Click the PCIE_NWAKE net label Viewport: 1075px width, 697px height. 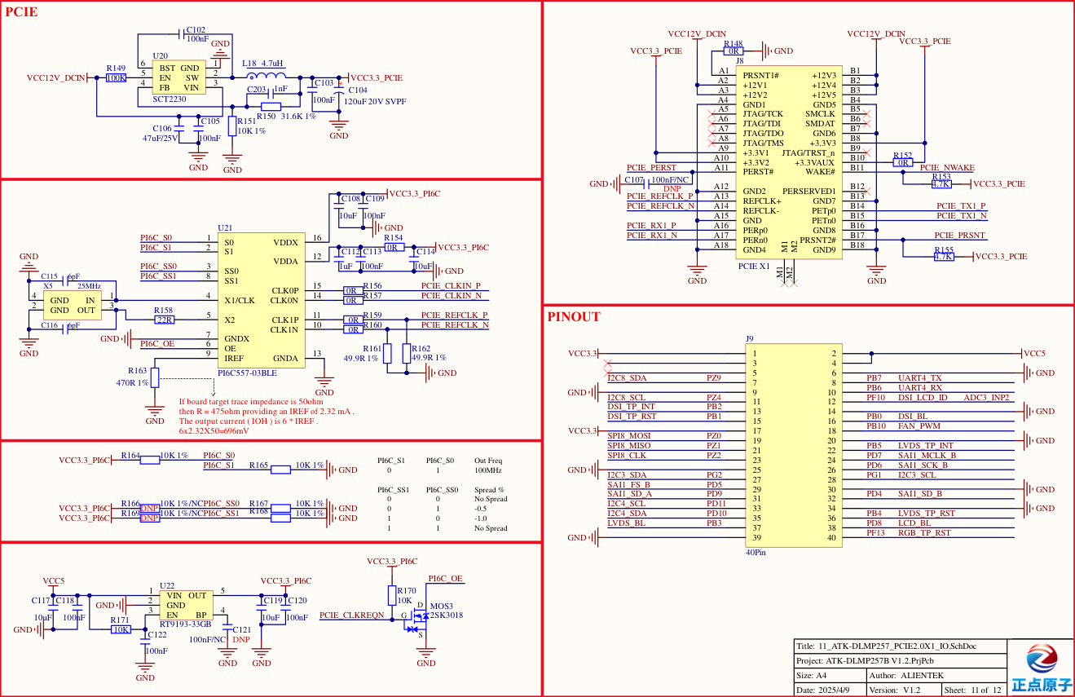[947, 167]
